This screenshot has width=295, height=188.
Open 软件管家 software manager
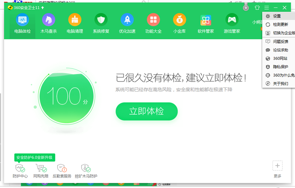pyautogui.click(x=206, y=23)
